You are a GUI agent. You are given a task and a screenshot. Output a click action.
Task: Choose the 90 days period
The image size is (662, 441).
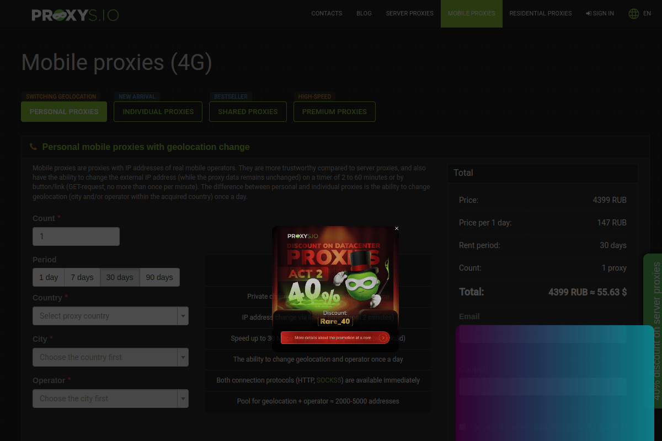(x=159, y=277)
